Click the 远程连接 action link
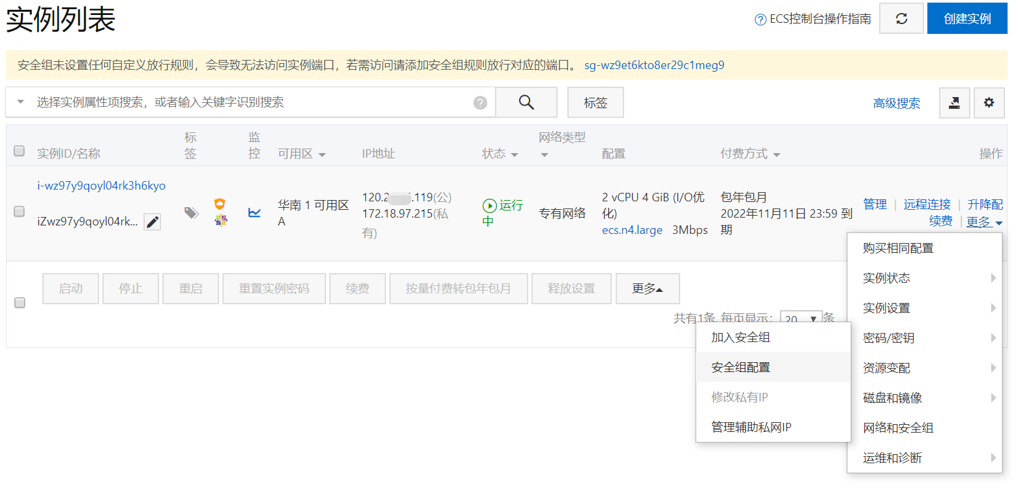Viewport: 1018px width, 488px height. (x=927, y=205)
